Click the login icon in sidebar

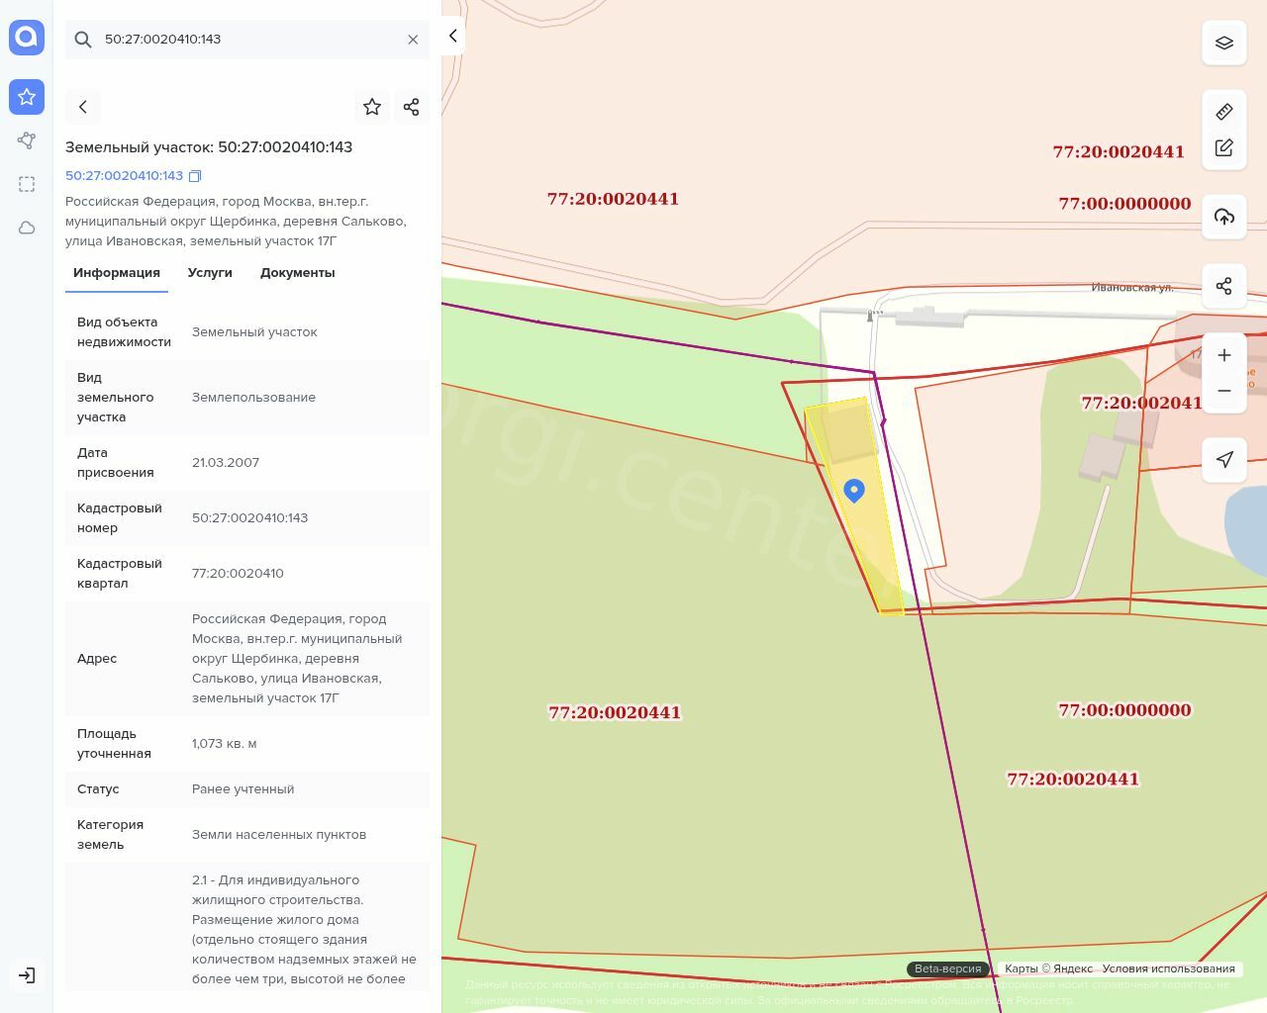pyautogui.click(x=27, y=975)
